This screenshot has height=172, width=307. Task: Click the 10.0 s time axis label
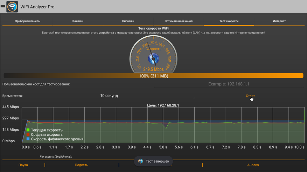click(299, 147)
